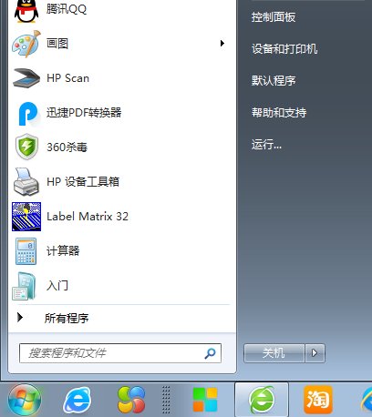Open the Tencent QQ penguin icon
Screen dimensions: 372x417
26,11
